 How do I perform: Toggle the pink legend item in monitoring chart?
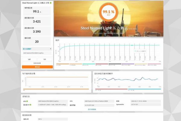click(154, 64)
